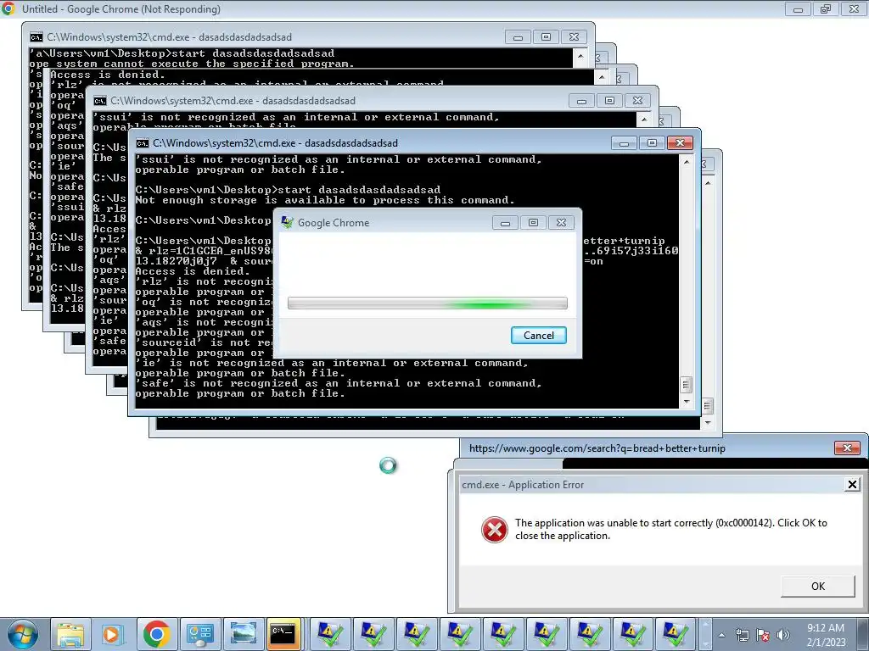Click the front cmd window's scroll down arrow

tap(687, 402)
